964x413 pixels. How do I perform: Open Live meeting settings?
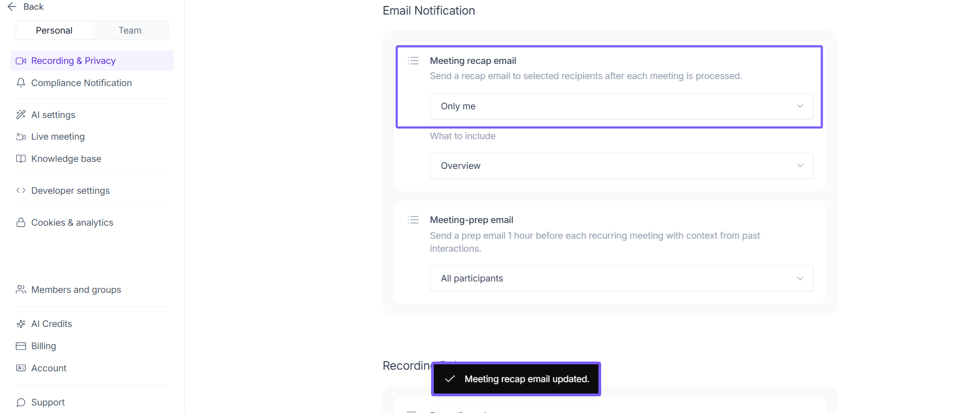pyautogui.click(x=58, y=136)
